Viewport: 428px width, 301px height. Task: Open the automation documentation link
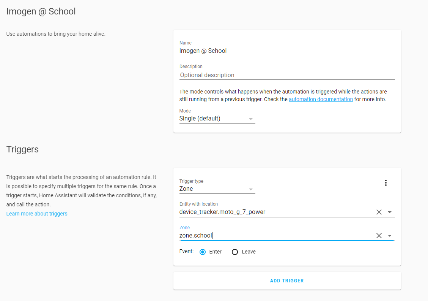321,99
